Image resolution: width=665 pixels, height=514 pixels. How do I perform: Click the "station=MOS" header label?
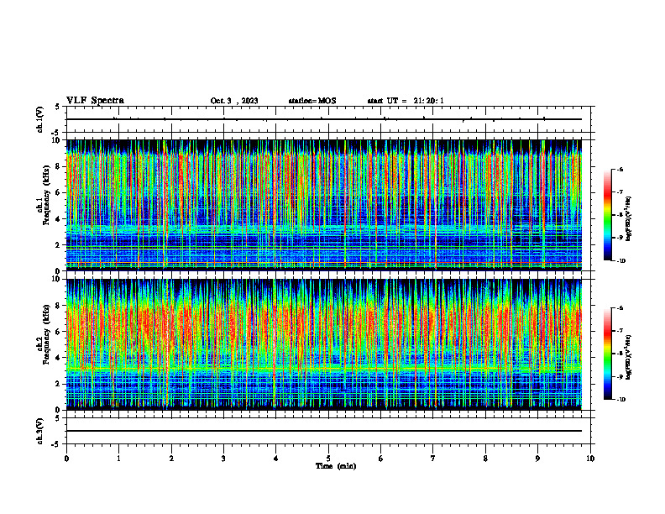(312, 101)
